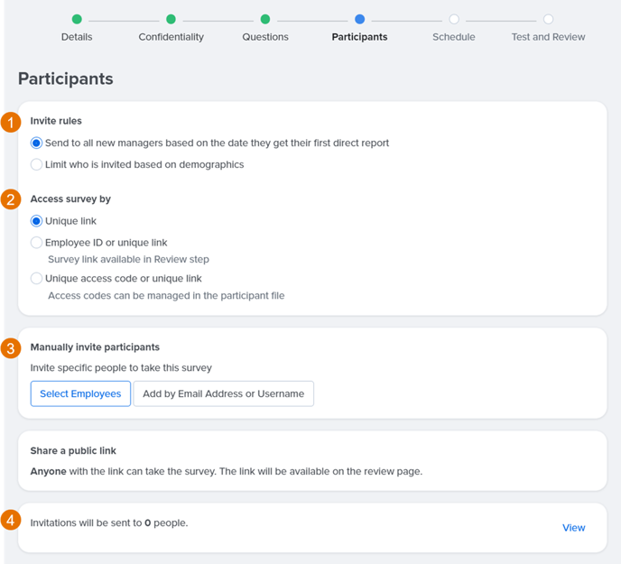The image size is (621, 564).
Task: Click the green Confidentiality step circle
Action: (171, 19)
